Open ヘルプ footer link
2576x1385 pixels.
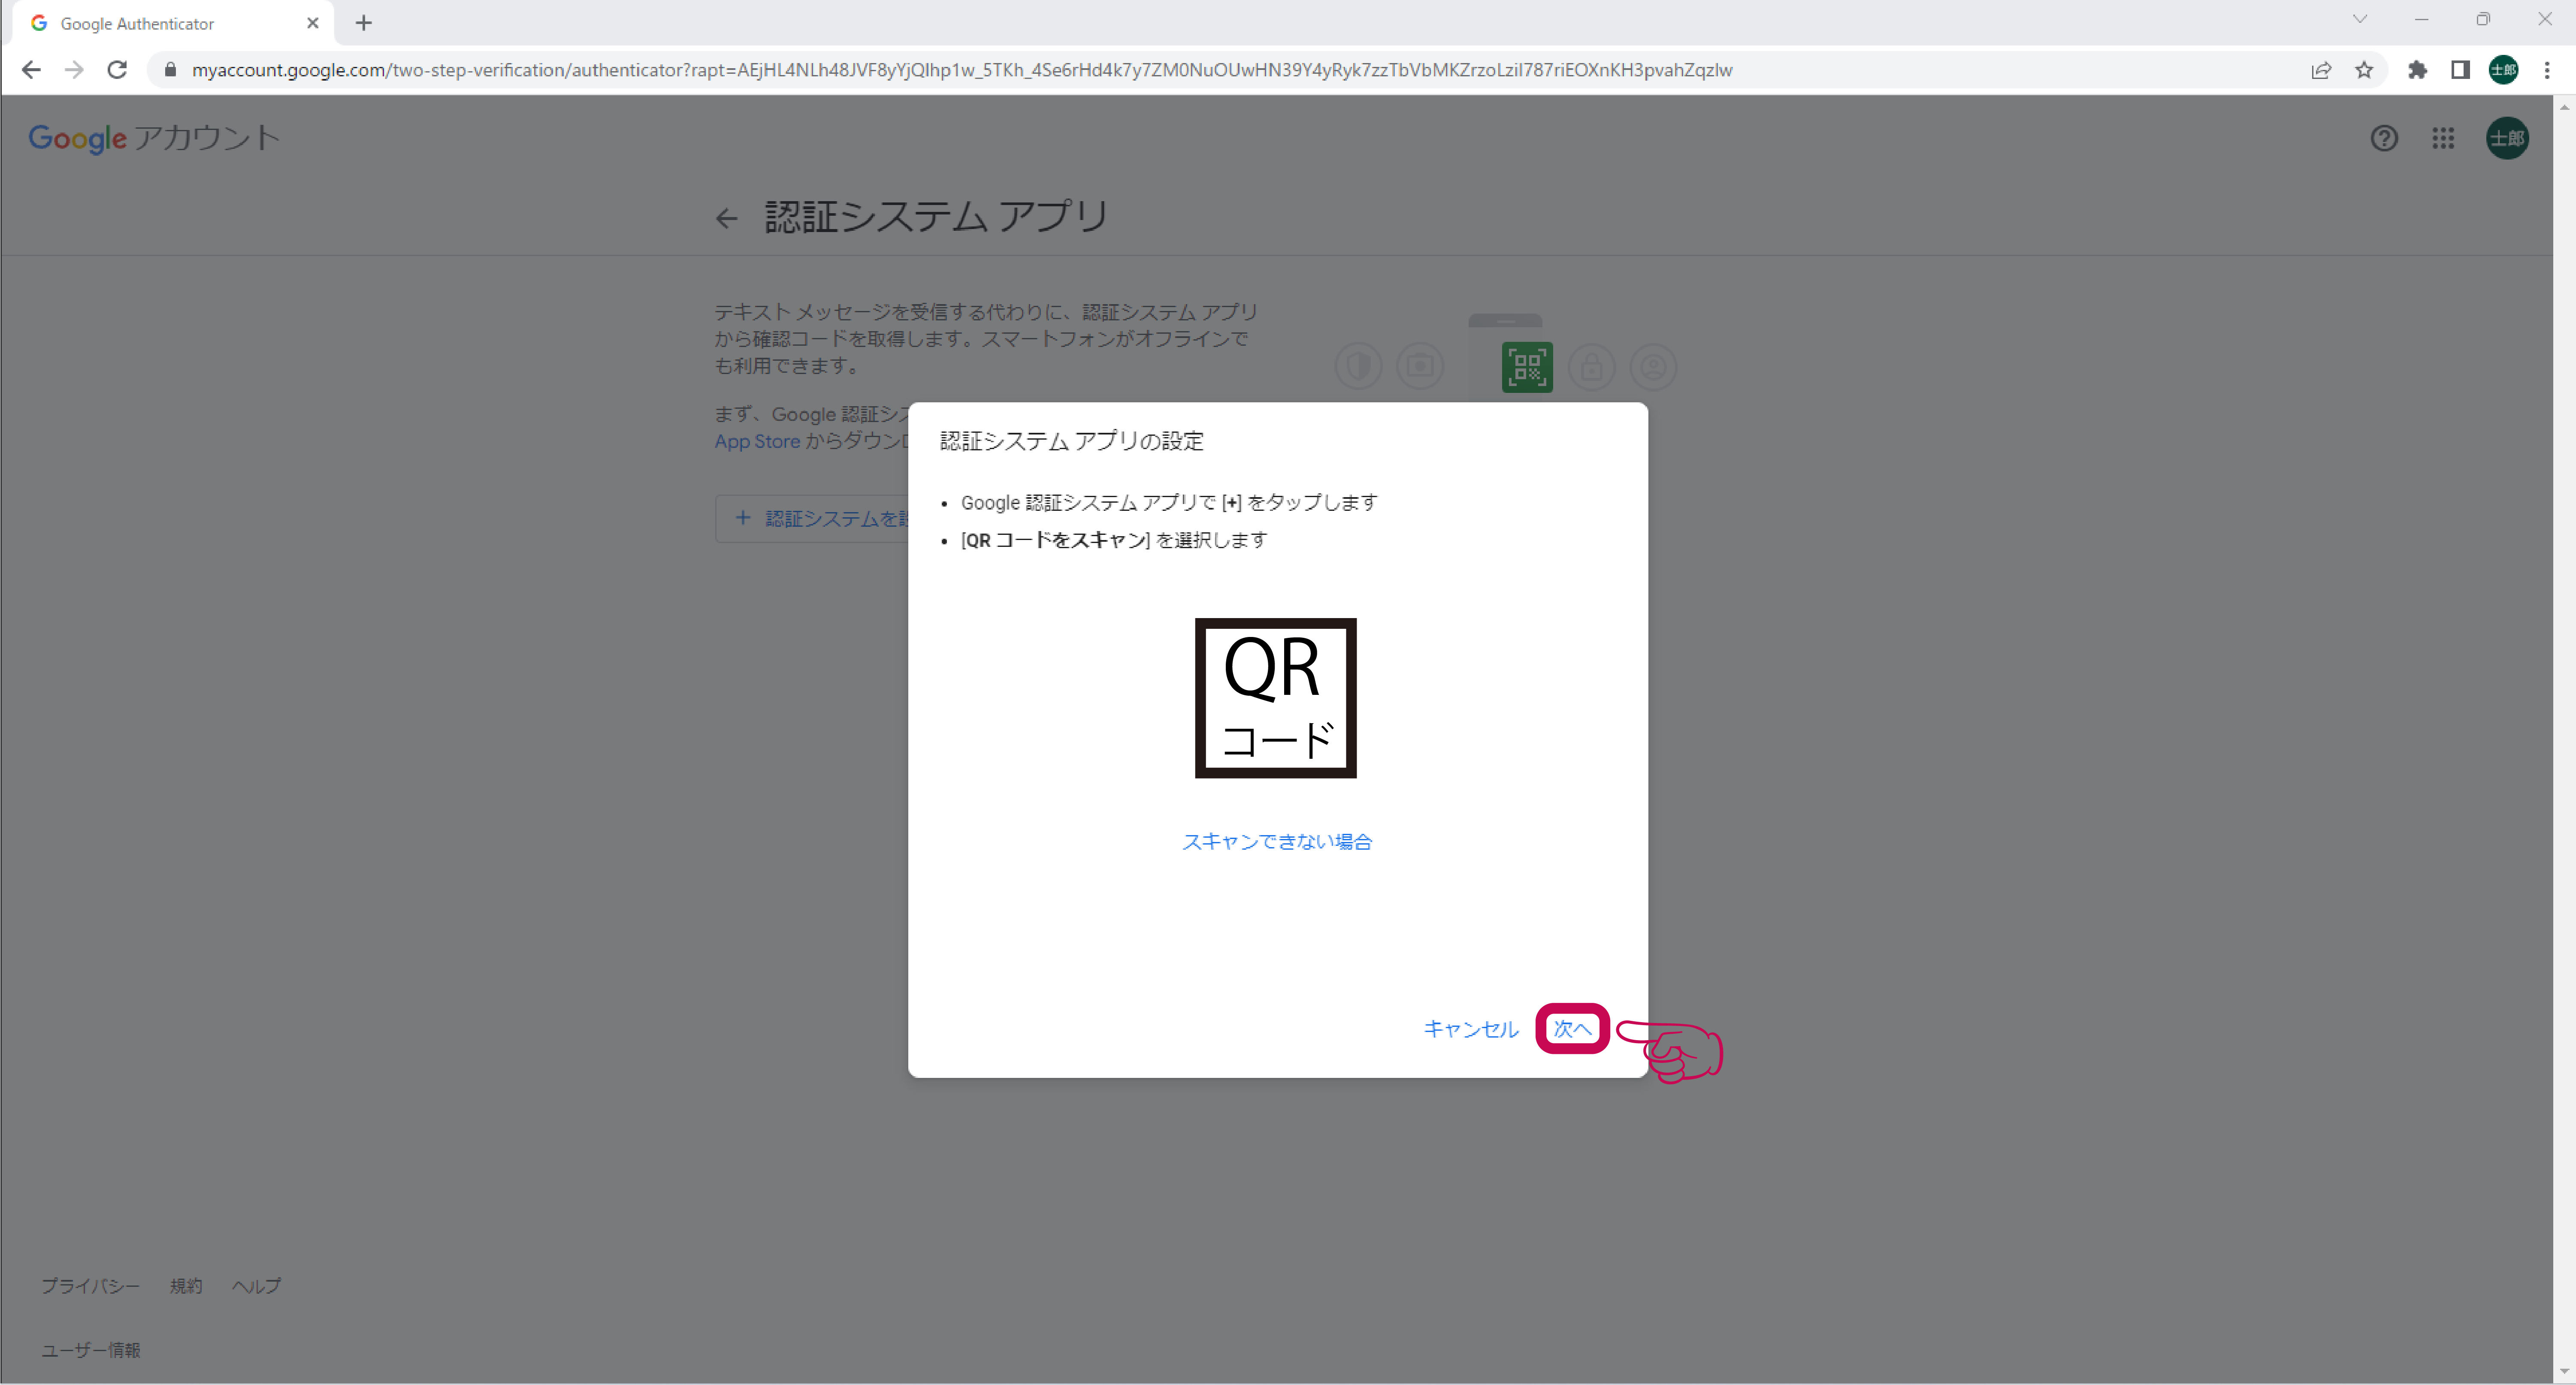pos(257,1286)
